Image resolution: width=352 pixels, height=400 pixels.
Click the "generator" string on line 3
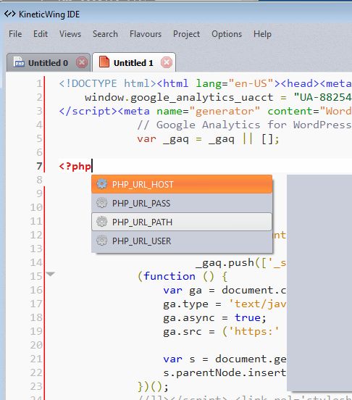pos(225,111)
